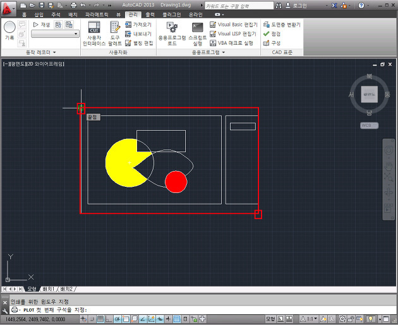Image resolution: width=398 pixels, height=325 pixels.
Task: Switch to the 배치1 layout tab
Action: (x=49, y=289)
